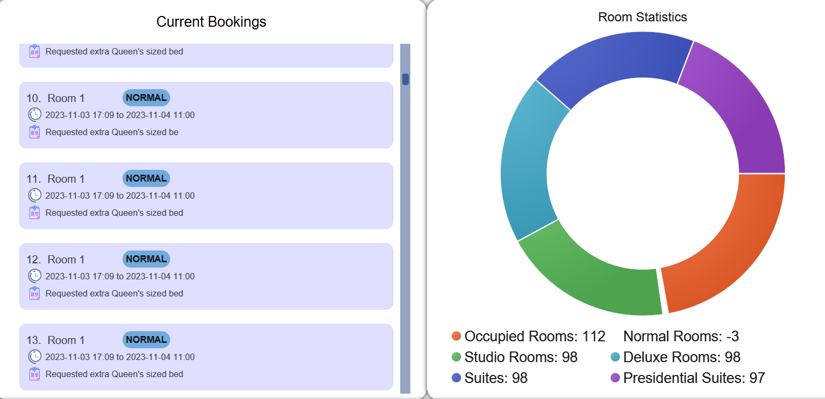This screenshot has height=399, width=825.
Task: Click the date range text in booking 13
Action: [x=120, y=357]
